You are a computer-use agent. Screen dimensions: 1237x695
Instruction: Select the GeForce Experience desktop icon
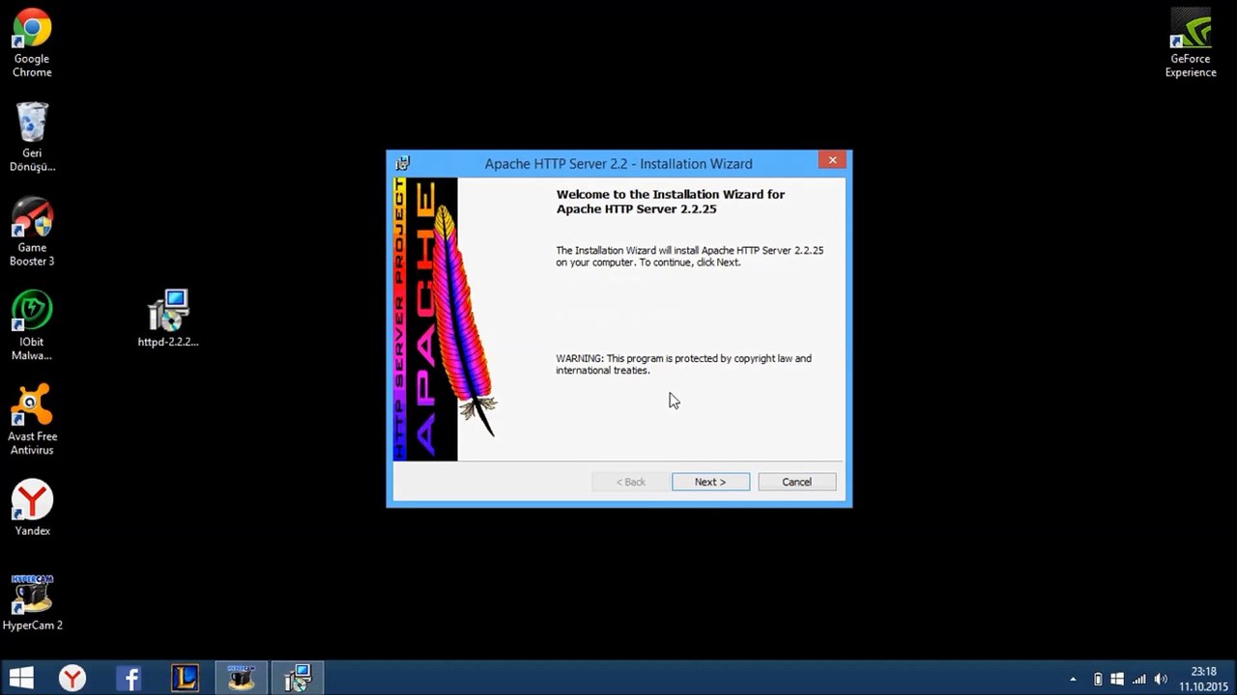(x=1191, y=43)
